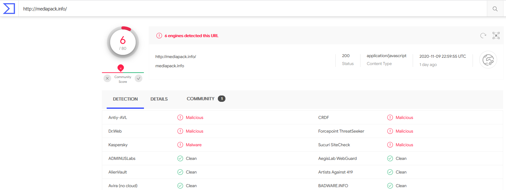Click the http://mediapack.info/ URL text
The height and width of the screenshot is (190, 506).
pos(175,56)
